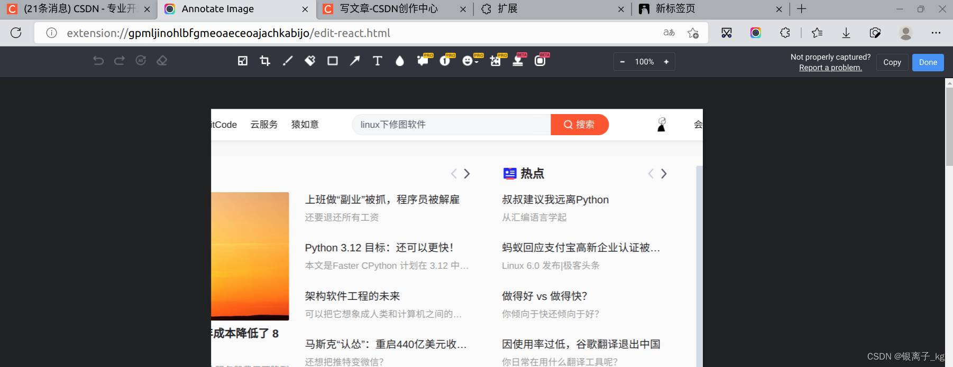
Task: Open the browser extensions puzzle icon
Action: click(x=785, y=33)
